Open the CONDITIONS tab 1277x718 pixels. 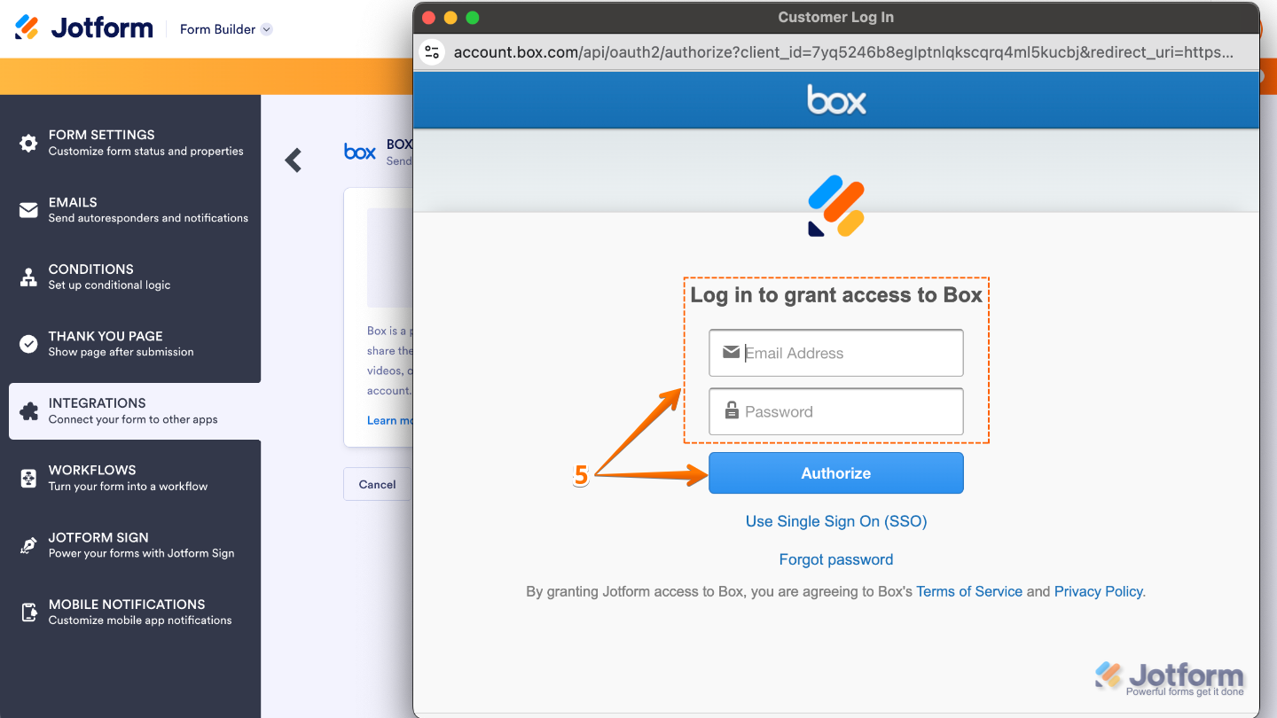pyautogui.click(x=130, y=277)
